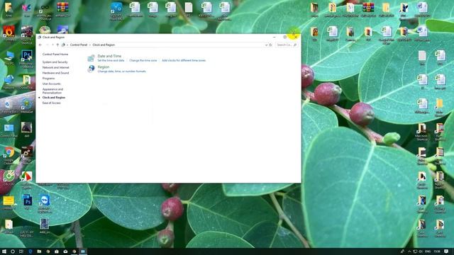Open Network and Internet category
454x255 pixels.
tap(55, 67)
